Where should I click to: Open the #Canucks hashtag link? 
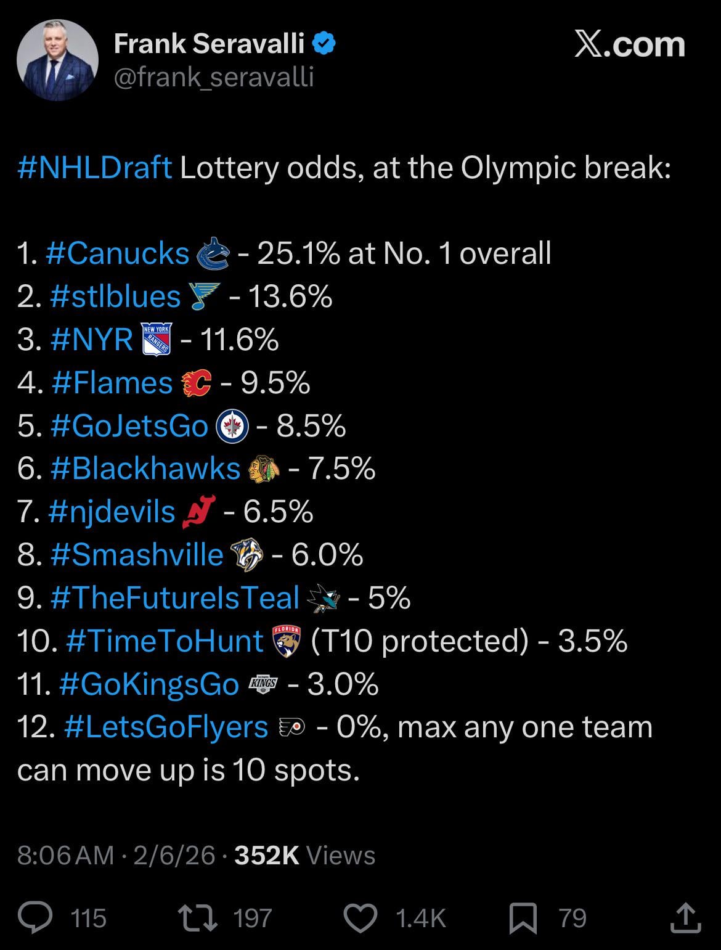[x=117, y=253]
